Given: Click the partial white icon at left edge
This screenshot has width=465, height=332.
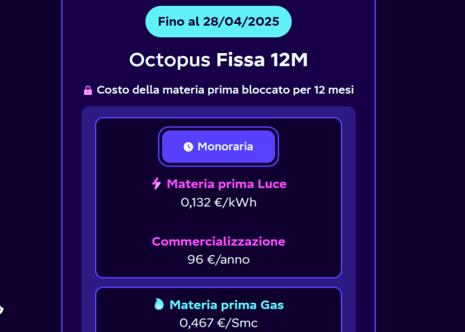Looking at the screenshot, I should 1,309.
